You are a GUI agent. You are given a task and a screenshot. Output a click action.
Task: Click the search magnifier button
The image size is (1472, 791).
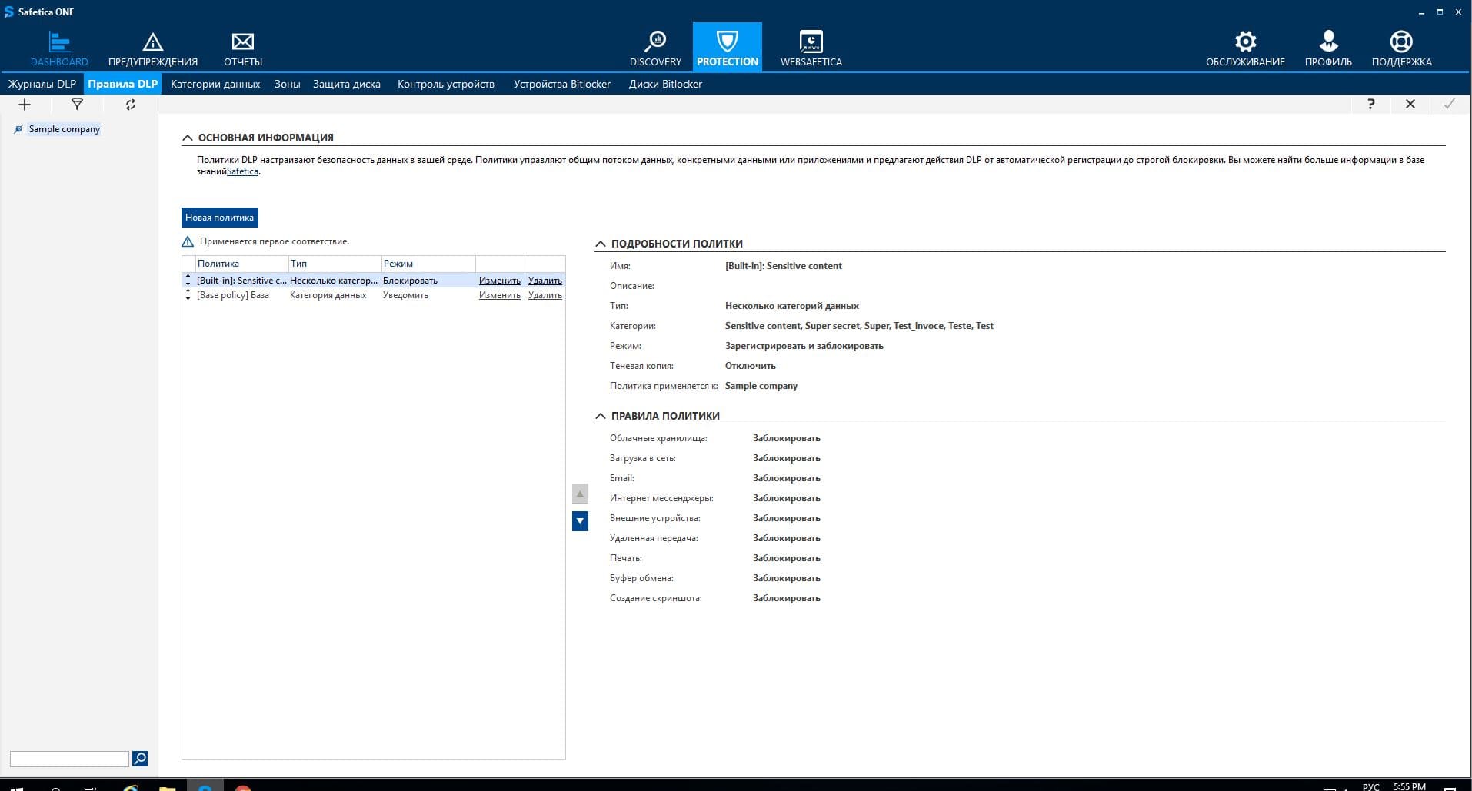tap(140, 759)
